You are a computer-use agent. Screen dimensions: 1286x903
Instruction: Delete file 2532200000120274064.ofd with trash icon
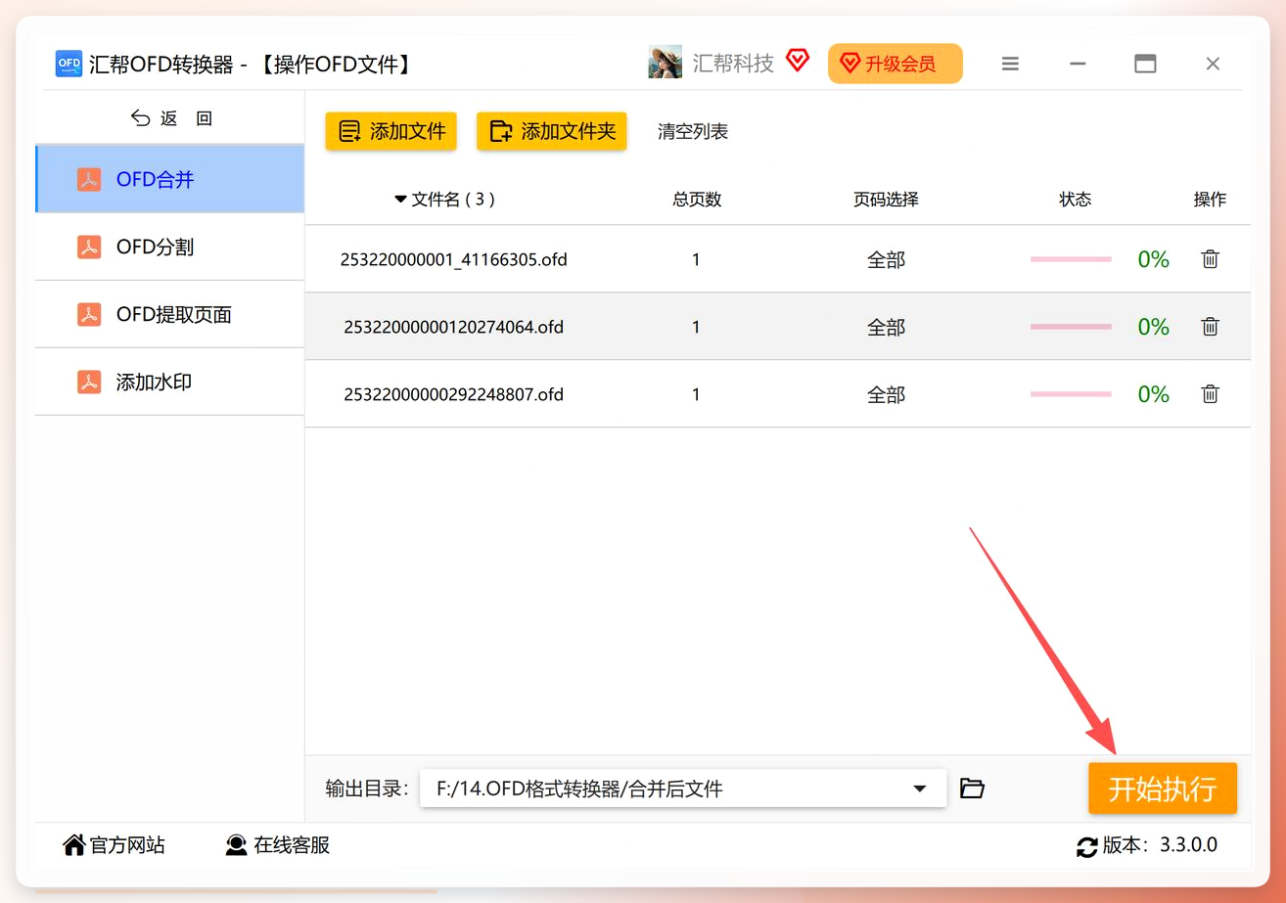click(1211, 327)
